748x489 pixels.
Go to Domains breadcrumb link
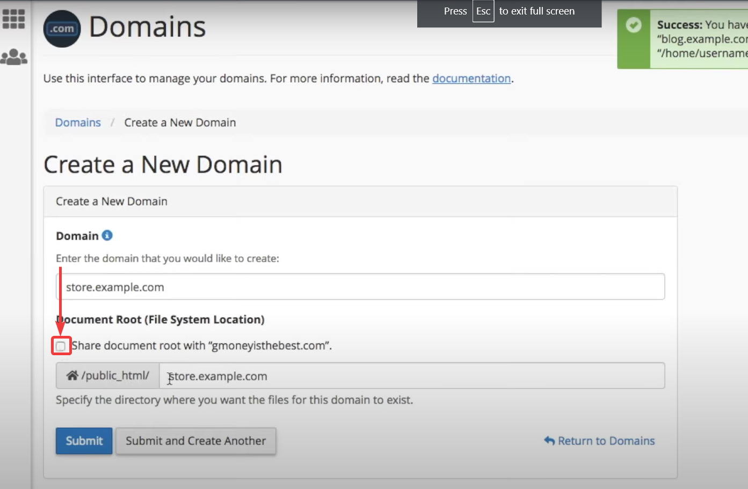78,123
